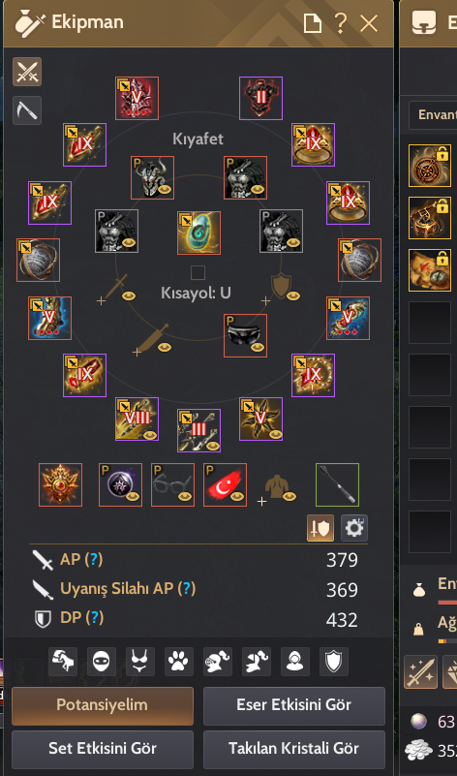This screenshot has height=776, width=457.
Task: Click the sword and shield stat toggle
Action: (320, 528)
